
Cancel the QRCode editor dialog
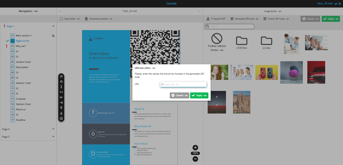[x=179, y=95]
